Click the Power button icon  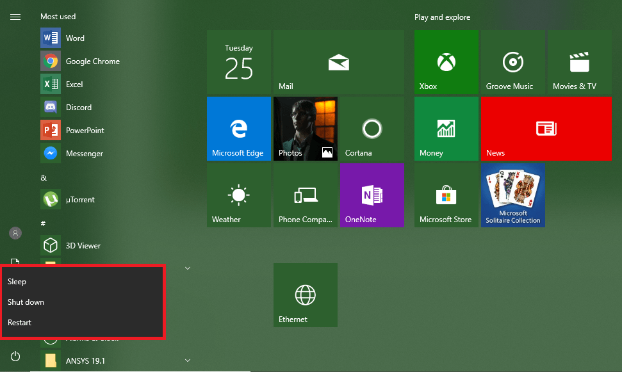coord(15,356)
